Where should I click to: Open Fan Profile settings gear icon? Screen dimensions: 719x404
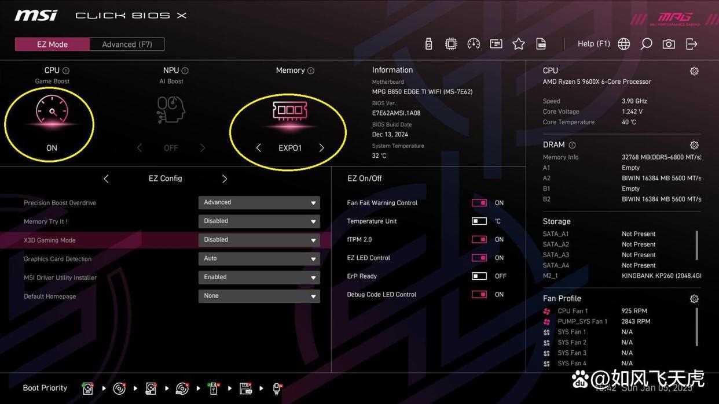click(x=694, y=299)
